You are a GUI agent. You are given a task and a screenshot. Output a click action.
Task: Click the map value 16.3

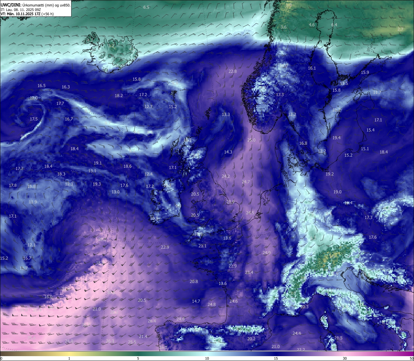click(x=66, y=87)
